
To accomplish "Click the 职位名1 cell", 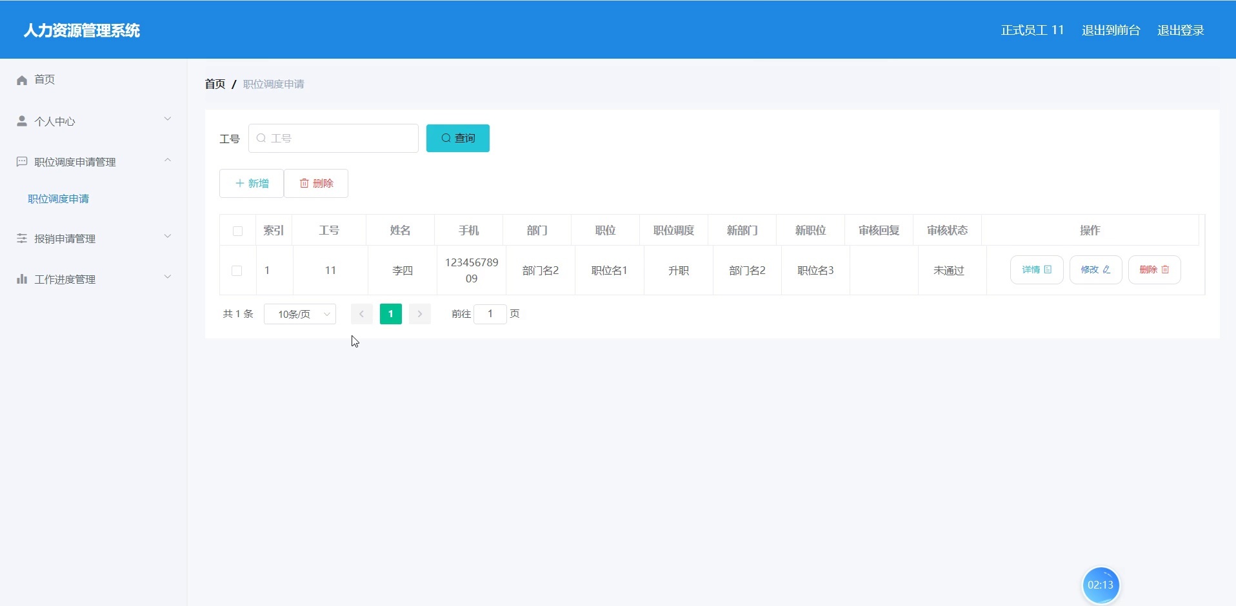I will [610, 271].
